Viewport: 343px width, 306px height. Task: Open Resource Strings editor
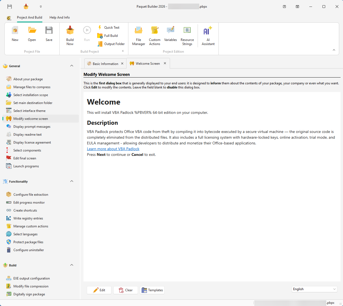click(187, 35)
